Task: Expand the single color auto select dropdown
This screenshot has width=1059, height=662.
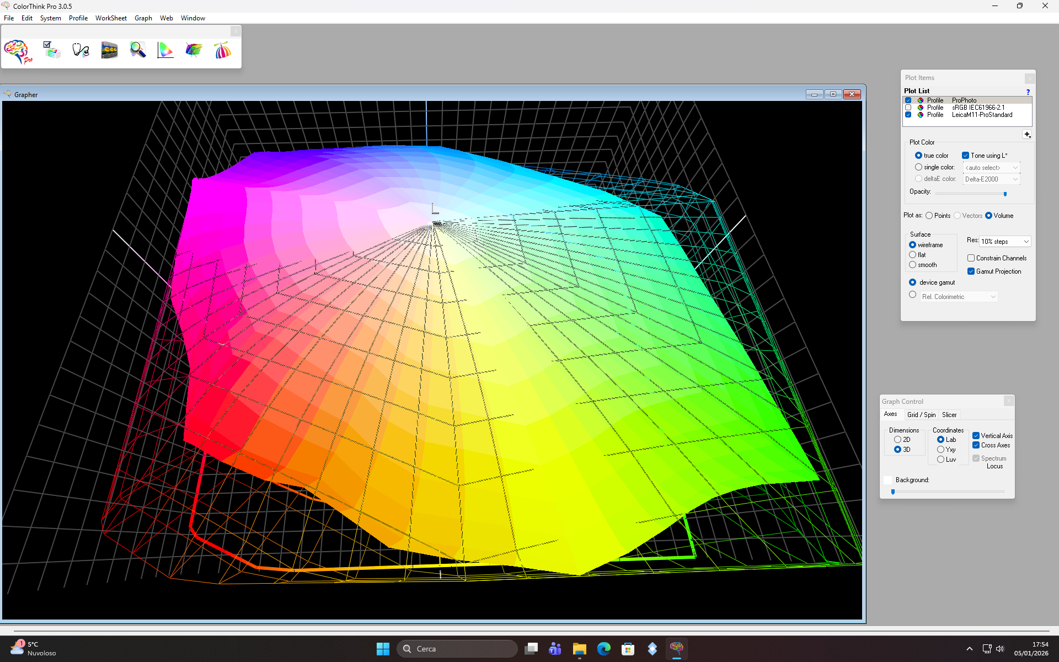Action: pyautogui.click(x=991, y=168)
